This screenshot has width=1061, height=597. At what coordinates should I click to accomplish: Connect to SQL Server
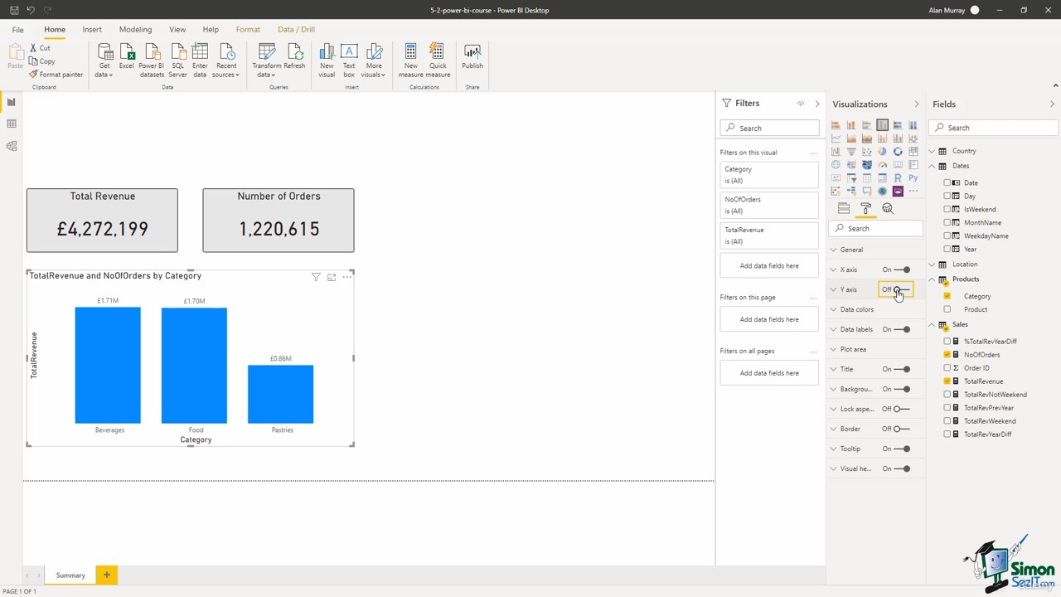tap(178, 60)
